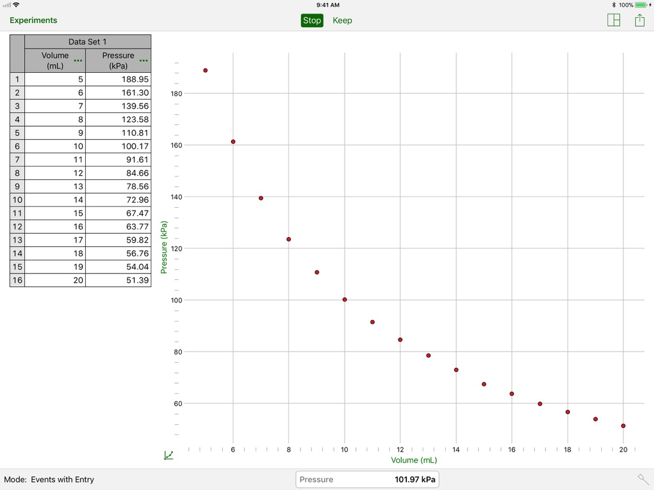Open the view layout options icon

click(614, 20)
